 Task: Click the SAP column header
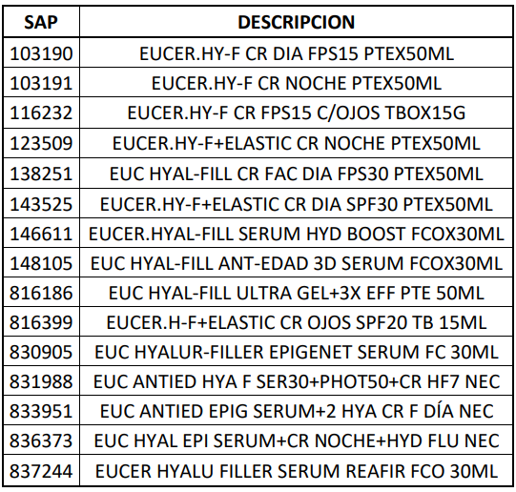[x=41, y=22]
